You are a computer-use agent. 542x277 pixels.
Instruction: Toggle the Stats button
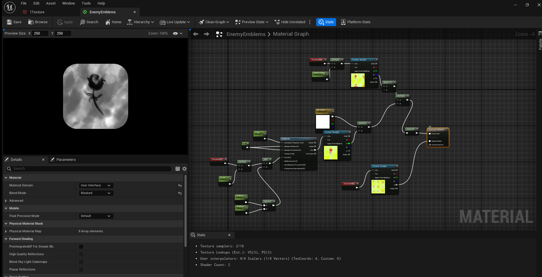click(x=326, y=22)
